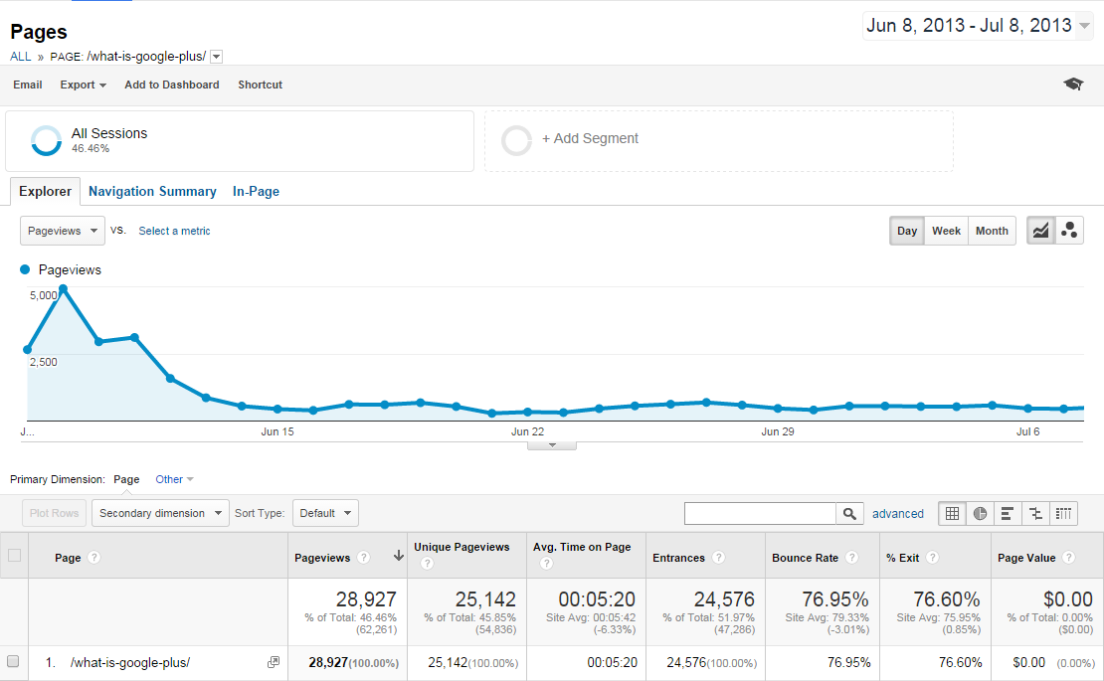Show help for Bounce Rate column
Screen dimensions: 1104x681
click(x=852, y=557)
